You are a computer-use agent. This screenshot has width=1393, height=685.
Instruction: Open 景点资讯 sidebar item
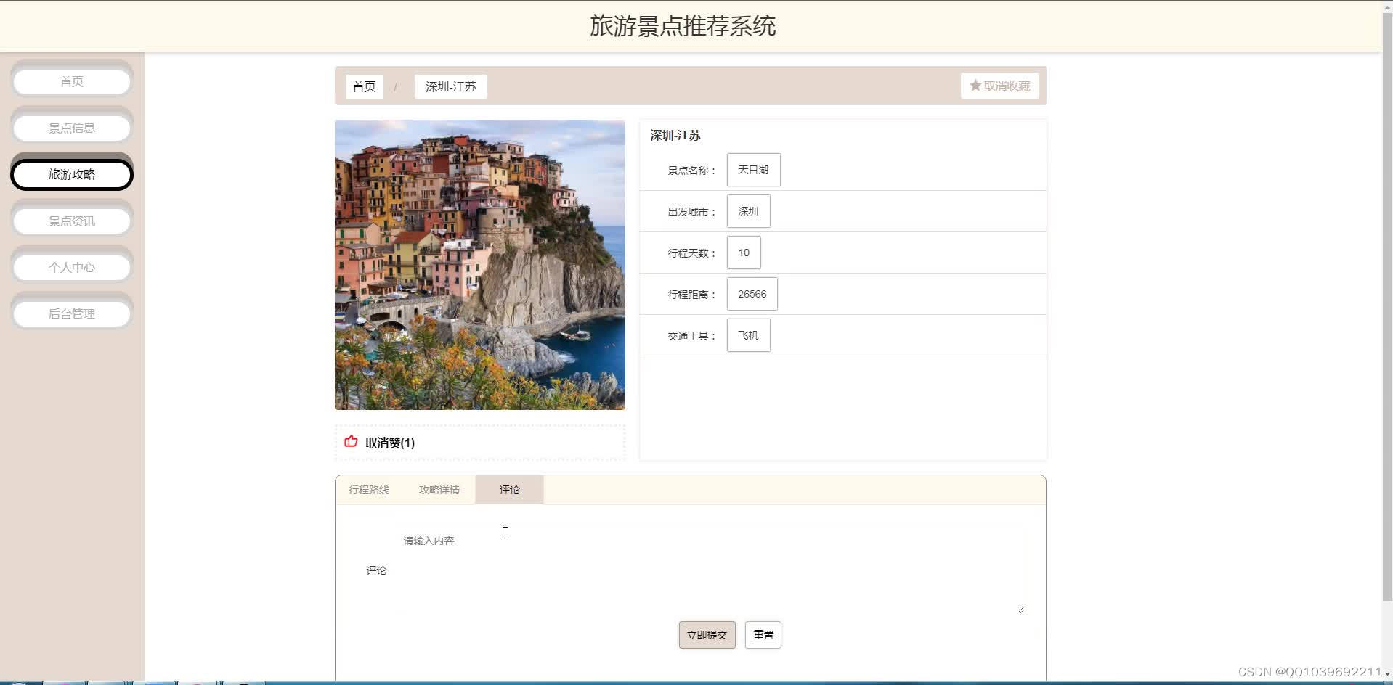71,221
